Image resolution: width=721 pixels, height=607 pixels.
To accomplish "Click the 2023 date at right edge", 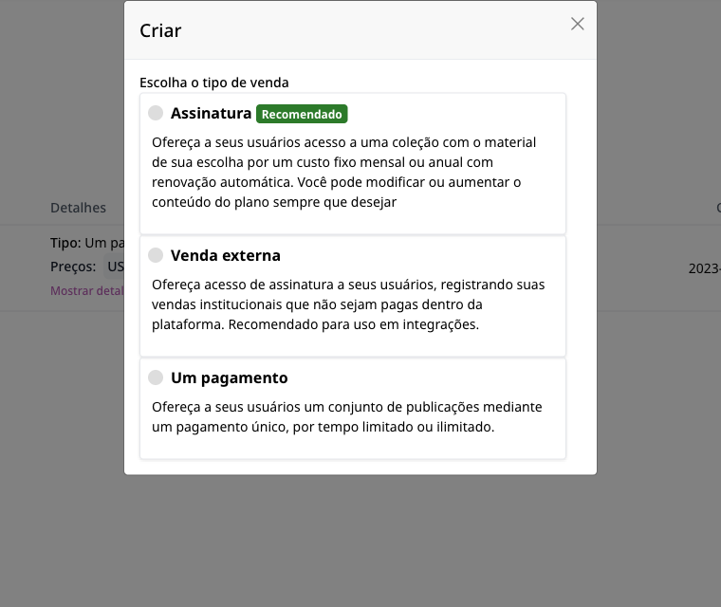I will (x=705, y=268).
